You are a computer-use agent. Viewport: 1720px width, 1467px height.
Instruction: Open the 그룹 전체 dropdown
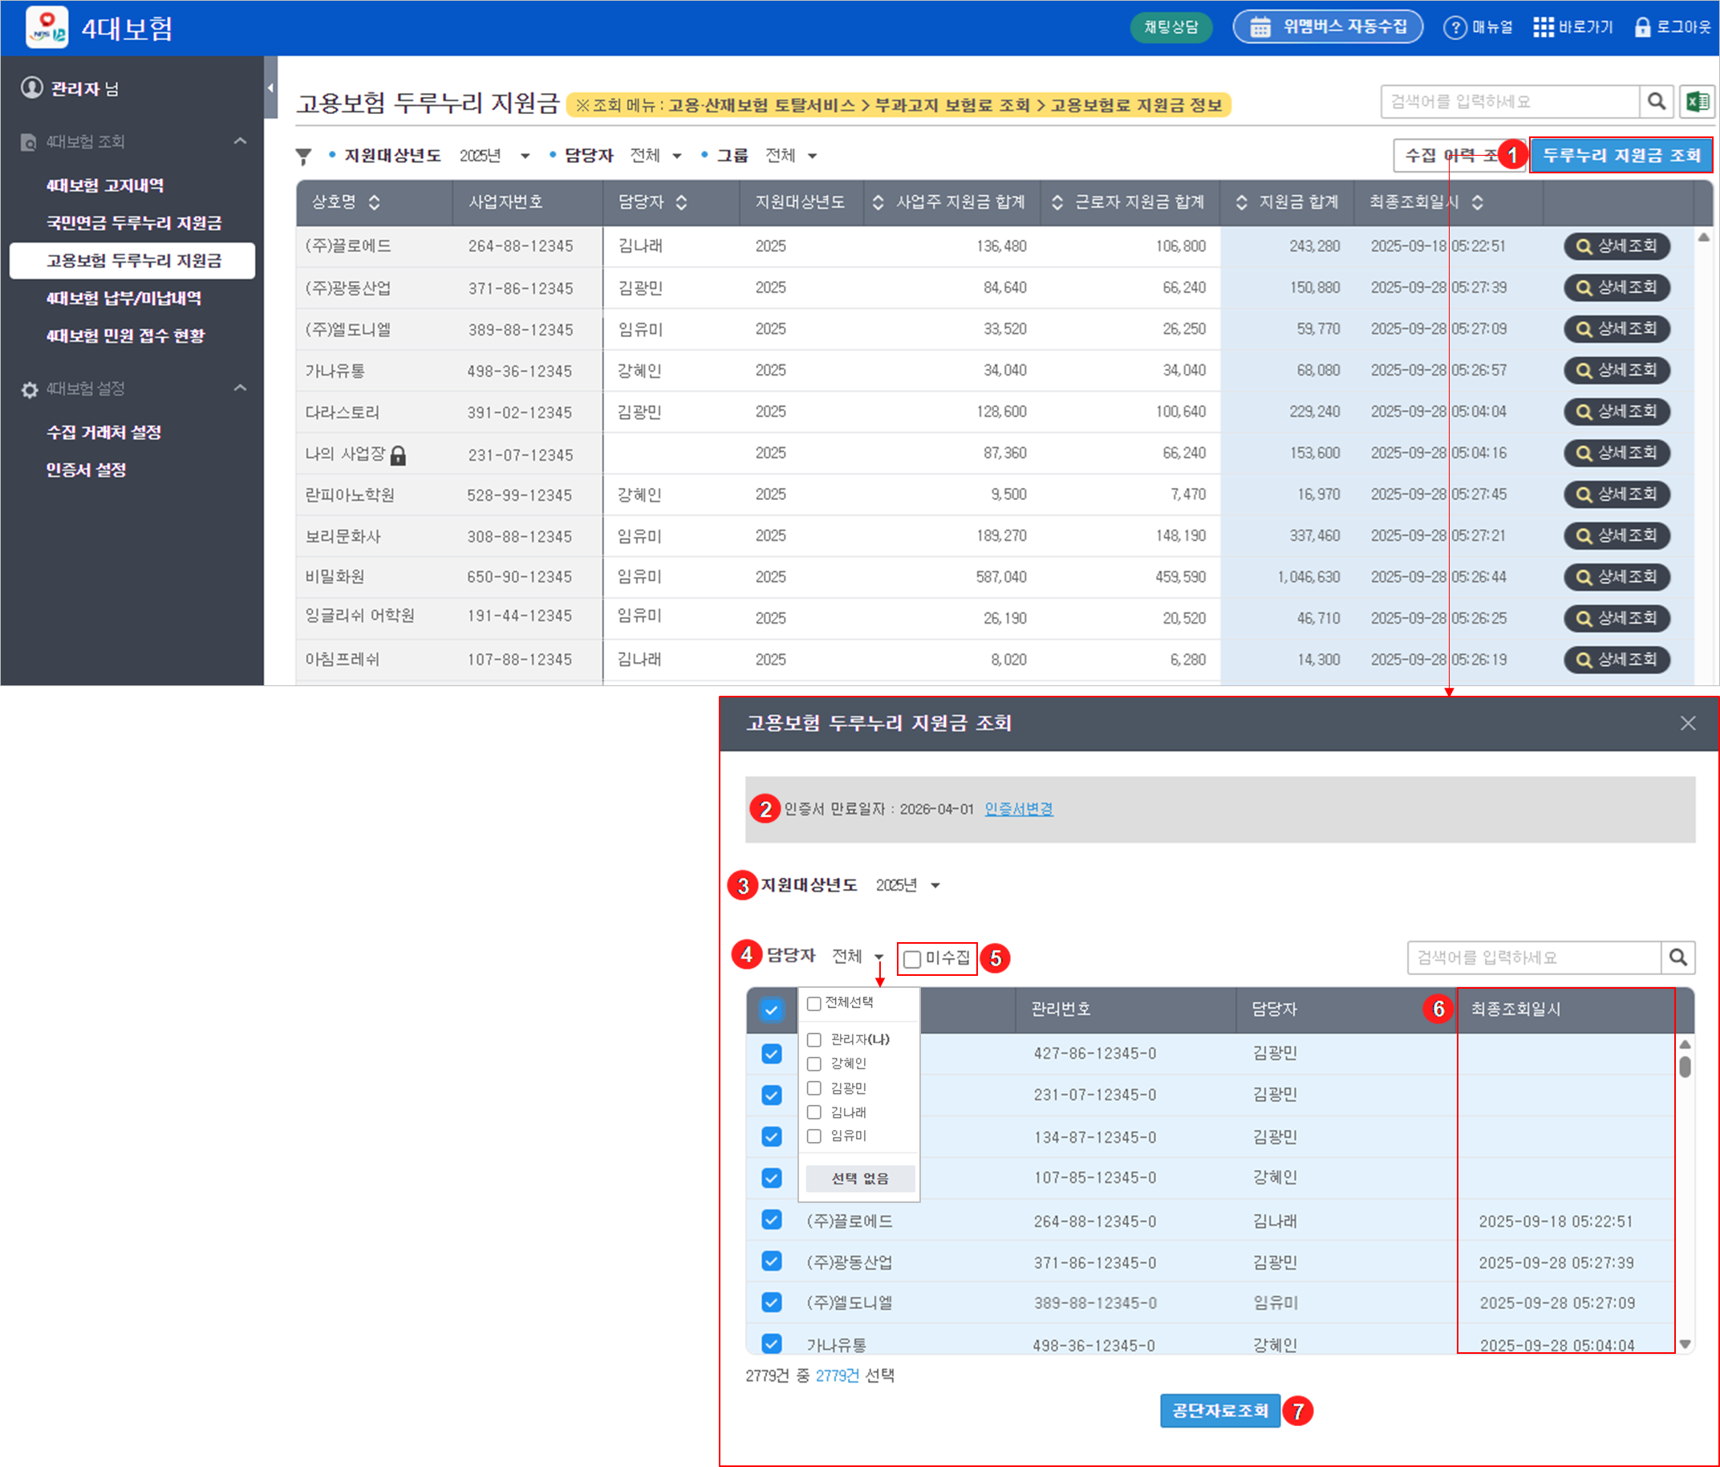click(x=791, y=156)
